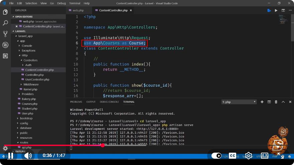
Task: Open the Source Control view icon
Action: point(5,34)
